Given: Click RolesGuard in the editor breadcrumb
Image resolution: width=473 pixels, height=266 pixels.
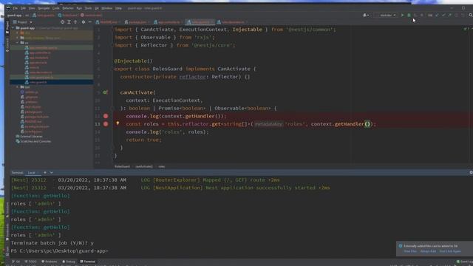Looking at the screenshot, I should click(122, 166).
